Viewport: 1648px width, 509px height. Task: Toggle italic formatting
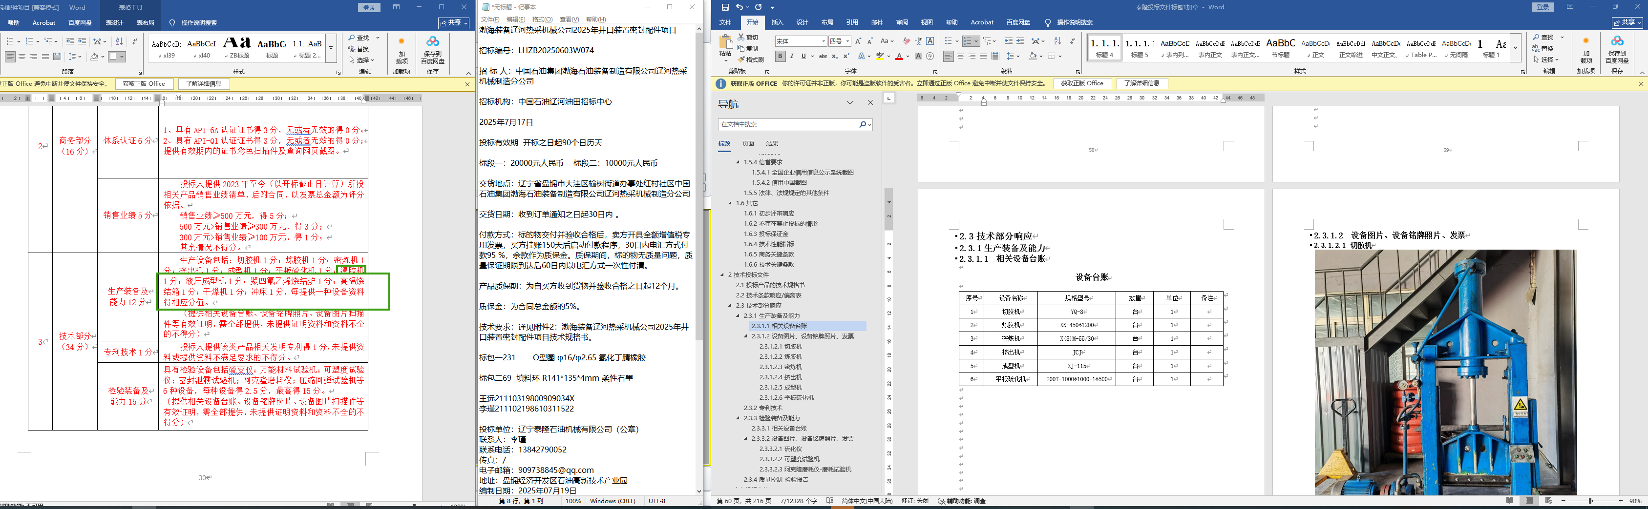pyautogui.click(x=791, y=56)
